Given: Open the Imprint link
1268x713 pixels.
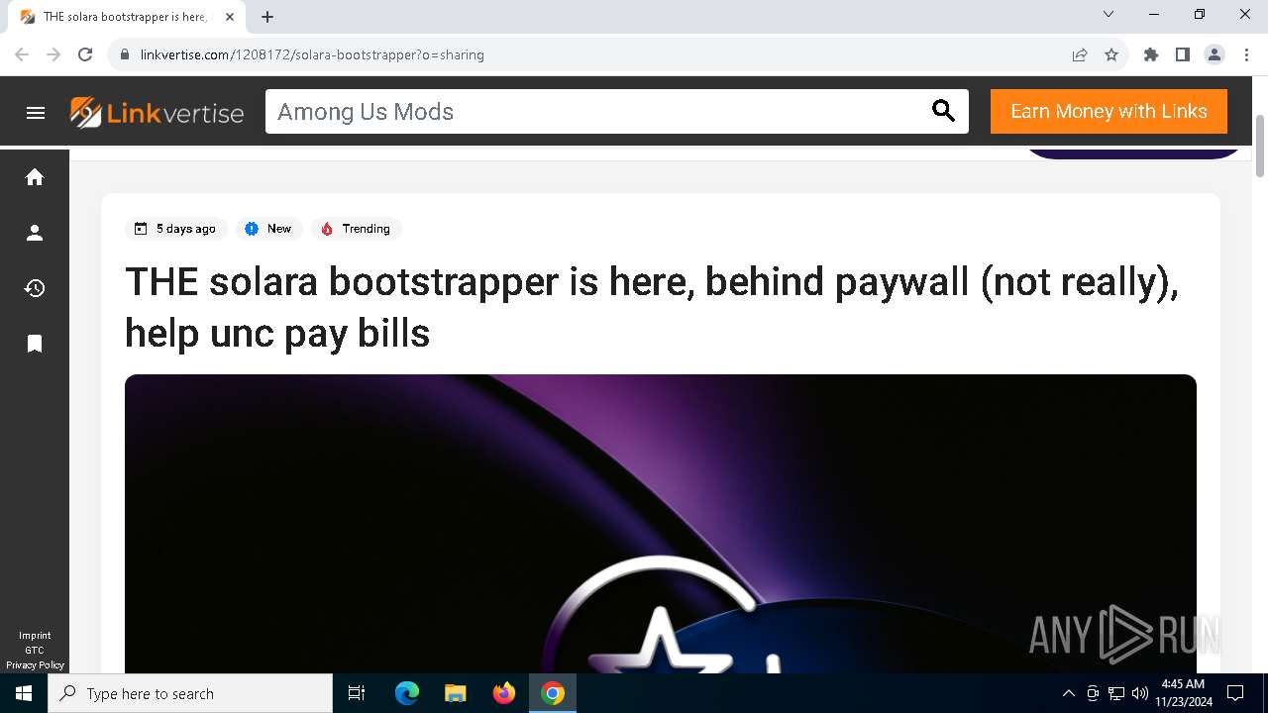Looking at the screenshot, I should pyautogui.click(x=35, y=636).
